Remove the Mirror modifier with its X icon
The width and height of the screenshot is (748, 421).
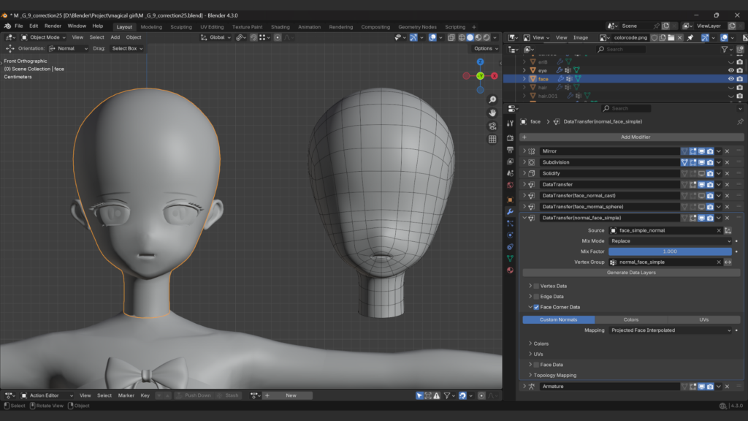(x=727, y=151)
